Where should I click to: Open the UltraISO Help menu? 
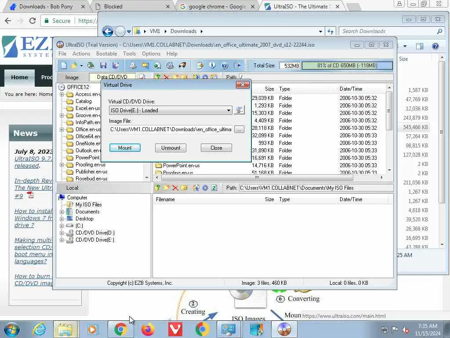click(x=172, y=54)
